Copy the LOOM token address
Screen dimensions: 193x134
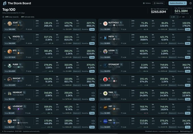pyautogui.click(x=117, y=50)
